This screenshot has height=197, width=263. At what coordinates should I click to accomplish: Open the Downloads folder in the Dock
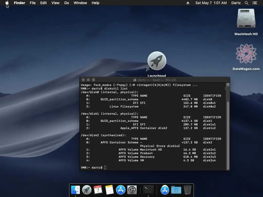click(x=176, y=190)
